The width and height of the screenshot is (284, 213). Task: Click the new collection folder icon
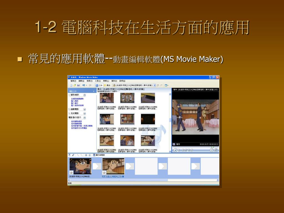pos(161,85)
